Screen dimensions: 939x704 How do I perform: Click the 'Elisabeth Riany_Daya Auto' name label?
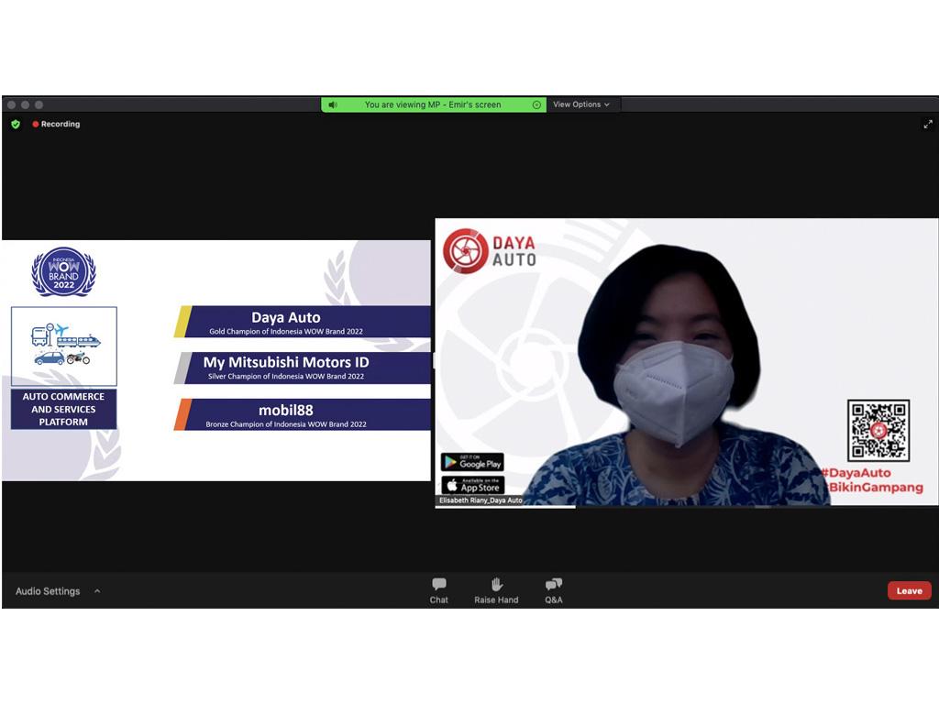pos(481,500)
